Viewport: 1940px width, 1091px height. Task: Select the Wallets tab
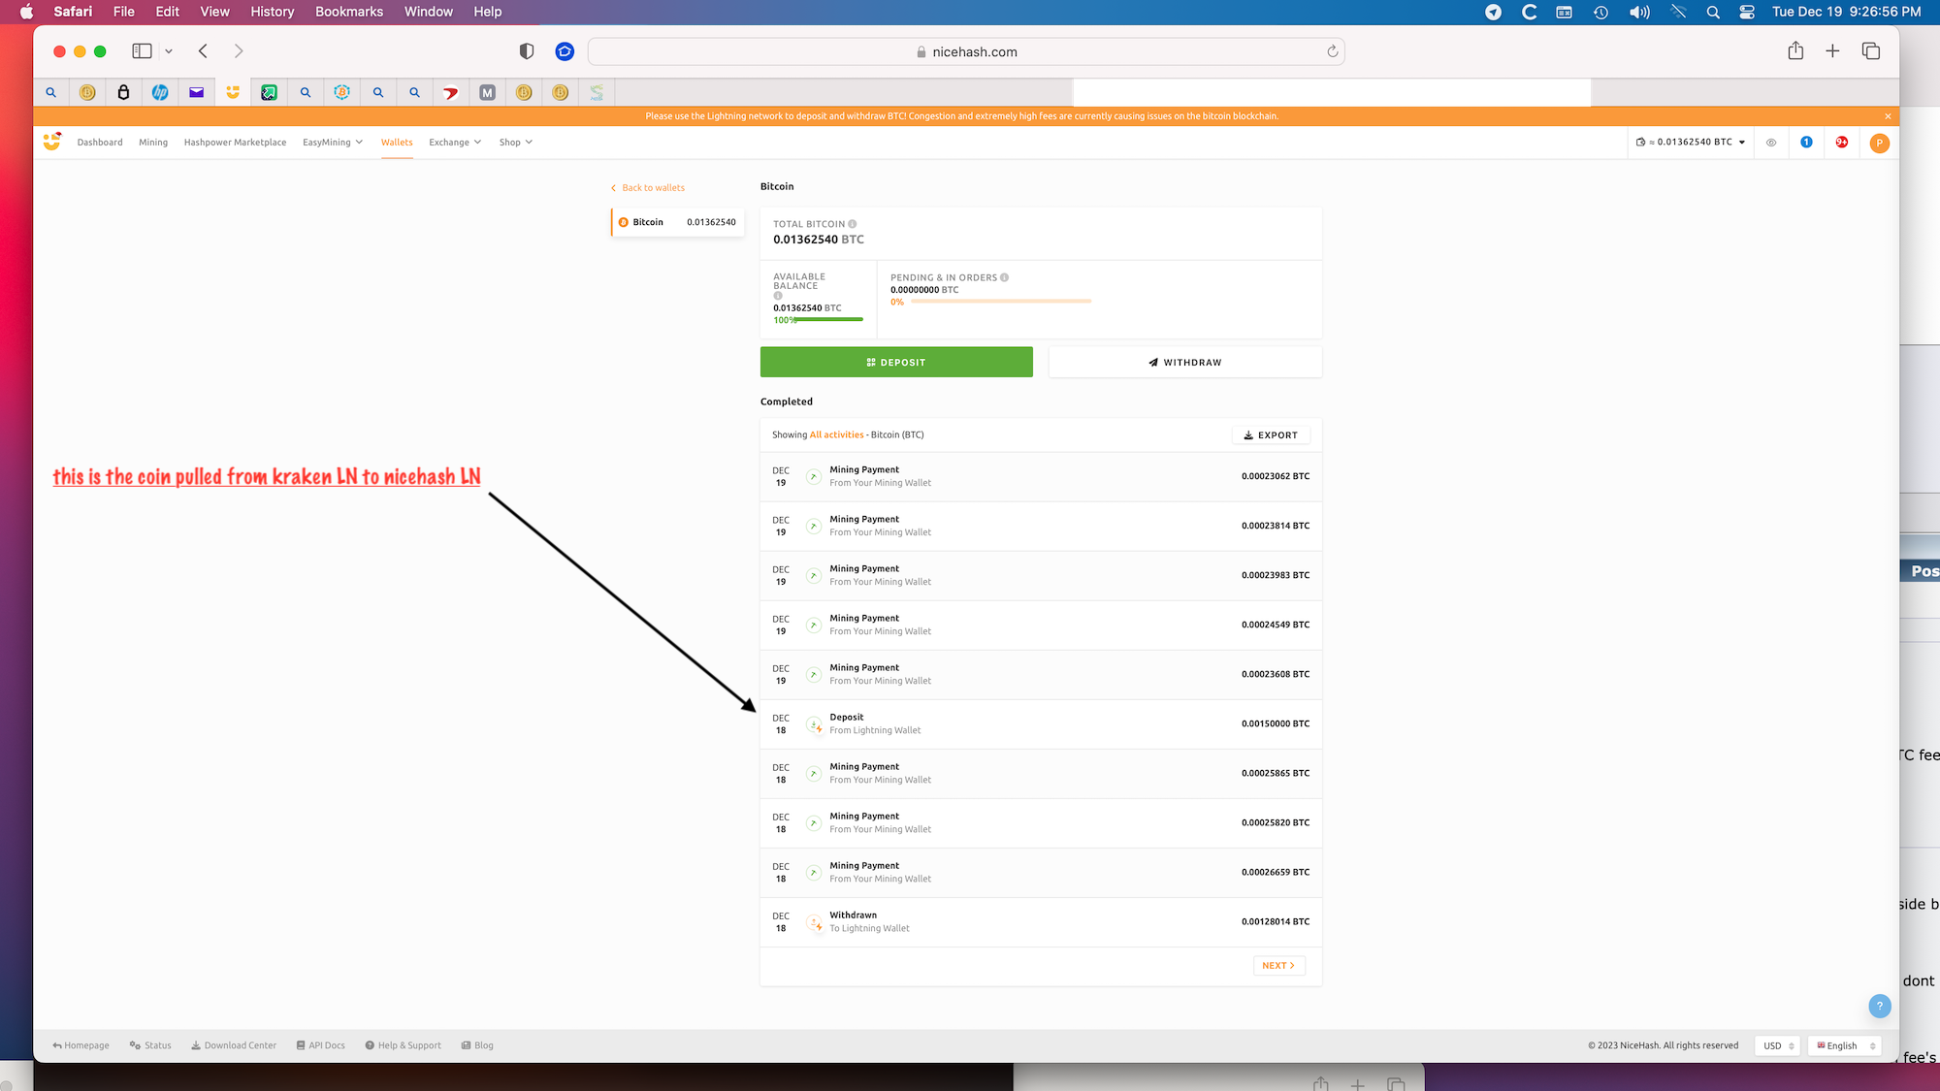(x=397, y=143)
